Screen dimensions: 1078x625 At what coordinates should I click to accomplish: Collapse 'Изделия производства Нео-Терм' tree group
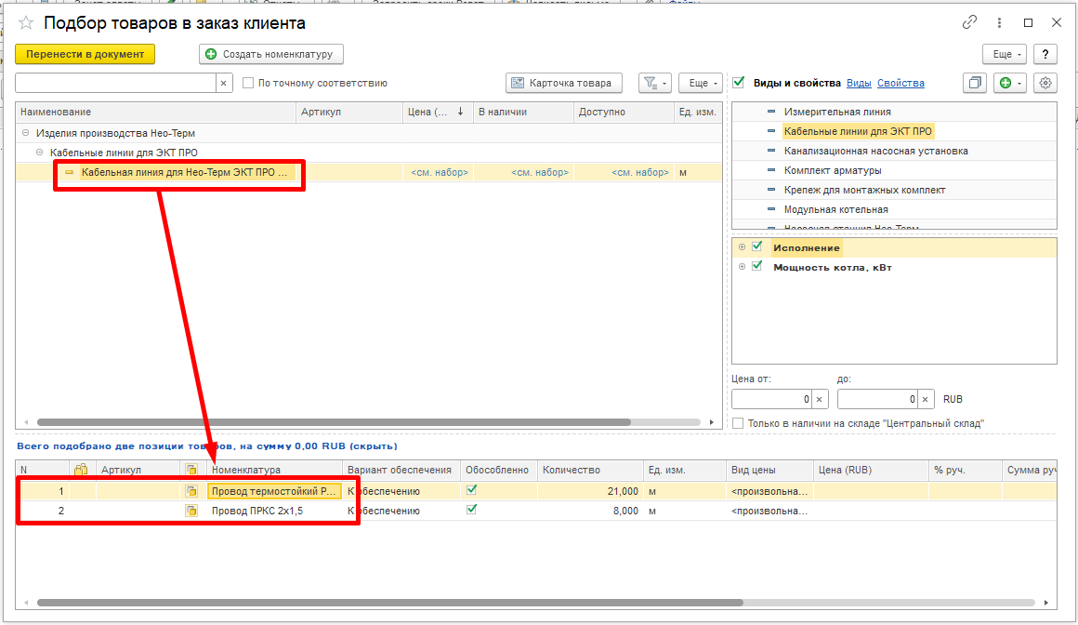point(25,133)
